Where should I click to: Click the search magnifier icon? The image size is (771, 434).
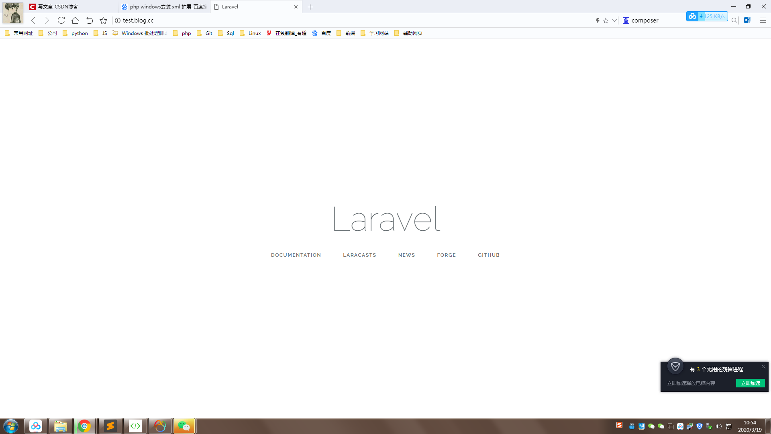pyautogui.click(x=734, y=20)
